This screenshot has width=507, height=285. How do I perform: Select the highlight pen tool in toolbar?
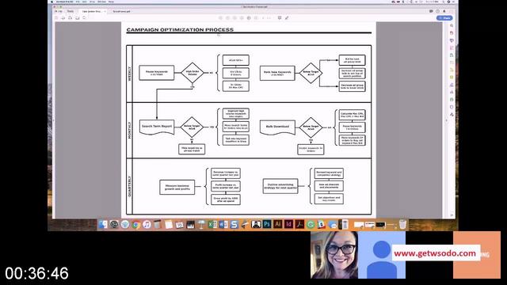pos(287,17)
